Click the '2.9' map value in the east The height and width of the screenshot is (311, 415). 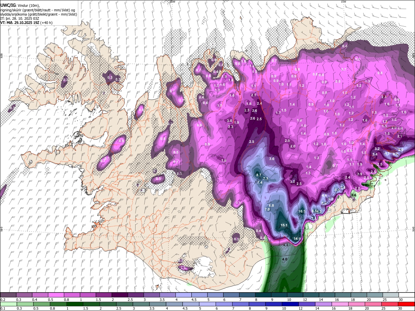coord(360,174)
